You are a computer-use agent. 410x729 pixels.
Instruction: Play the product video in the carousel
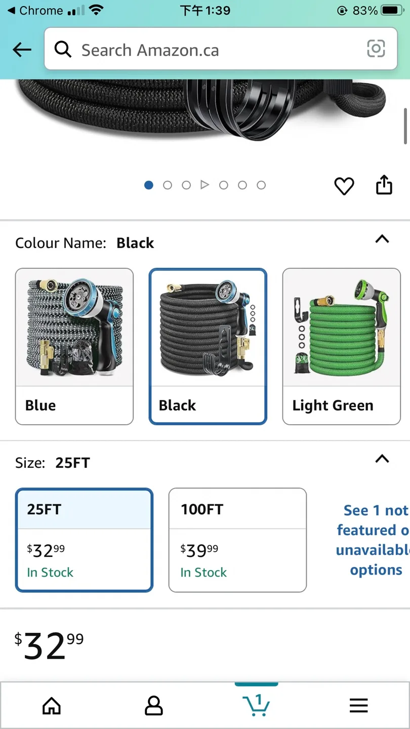(205, 185)
